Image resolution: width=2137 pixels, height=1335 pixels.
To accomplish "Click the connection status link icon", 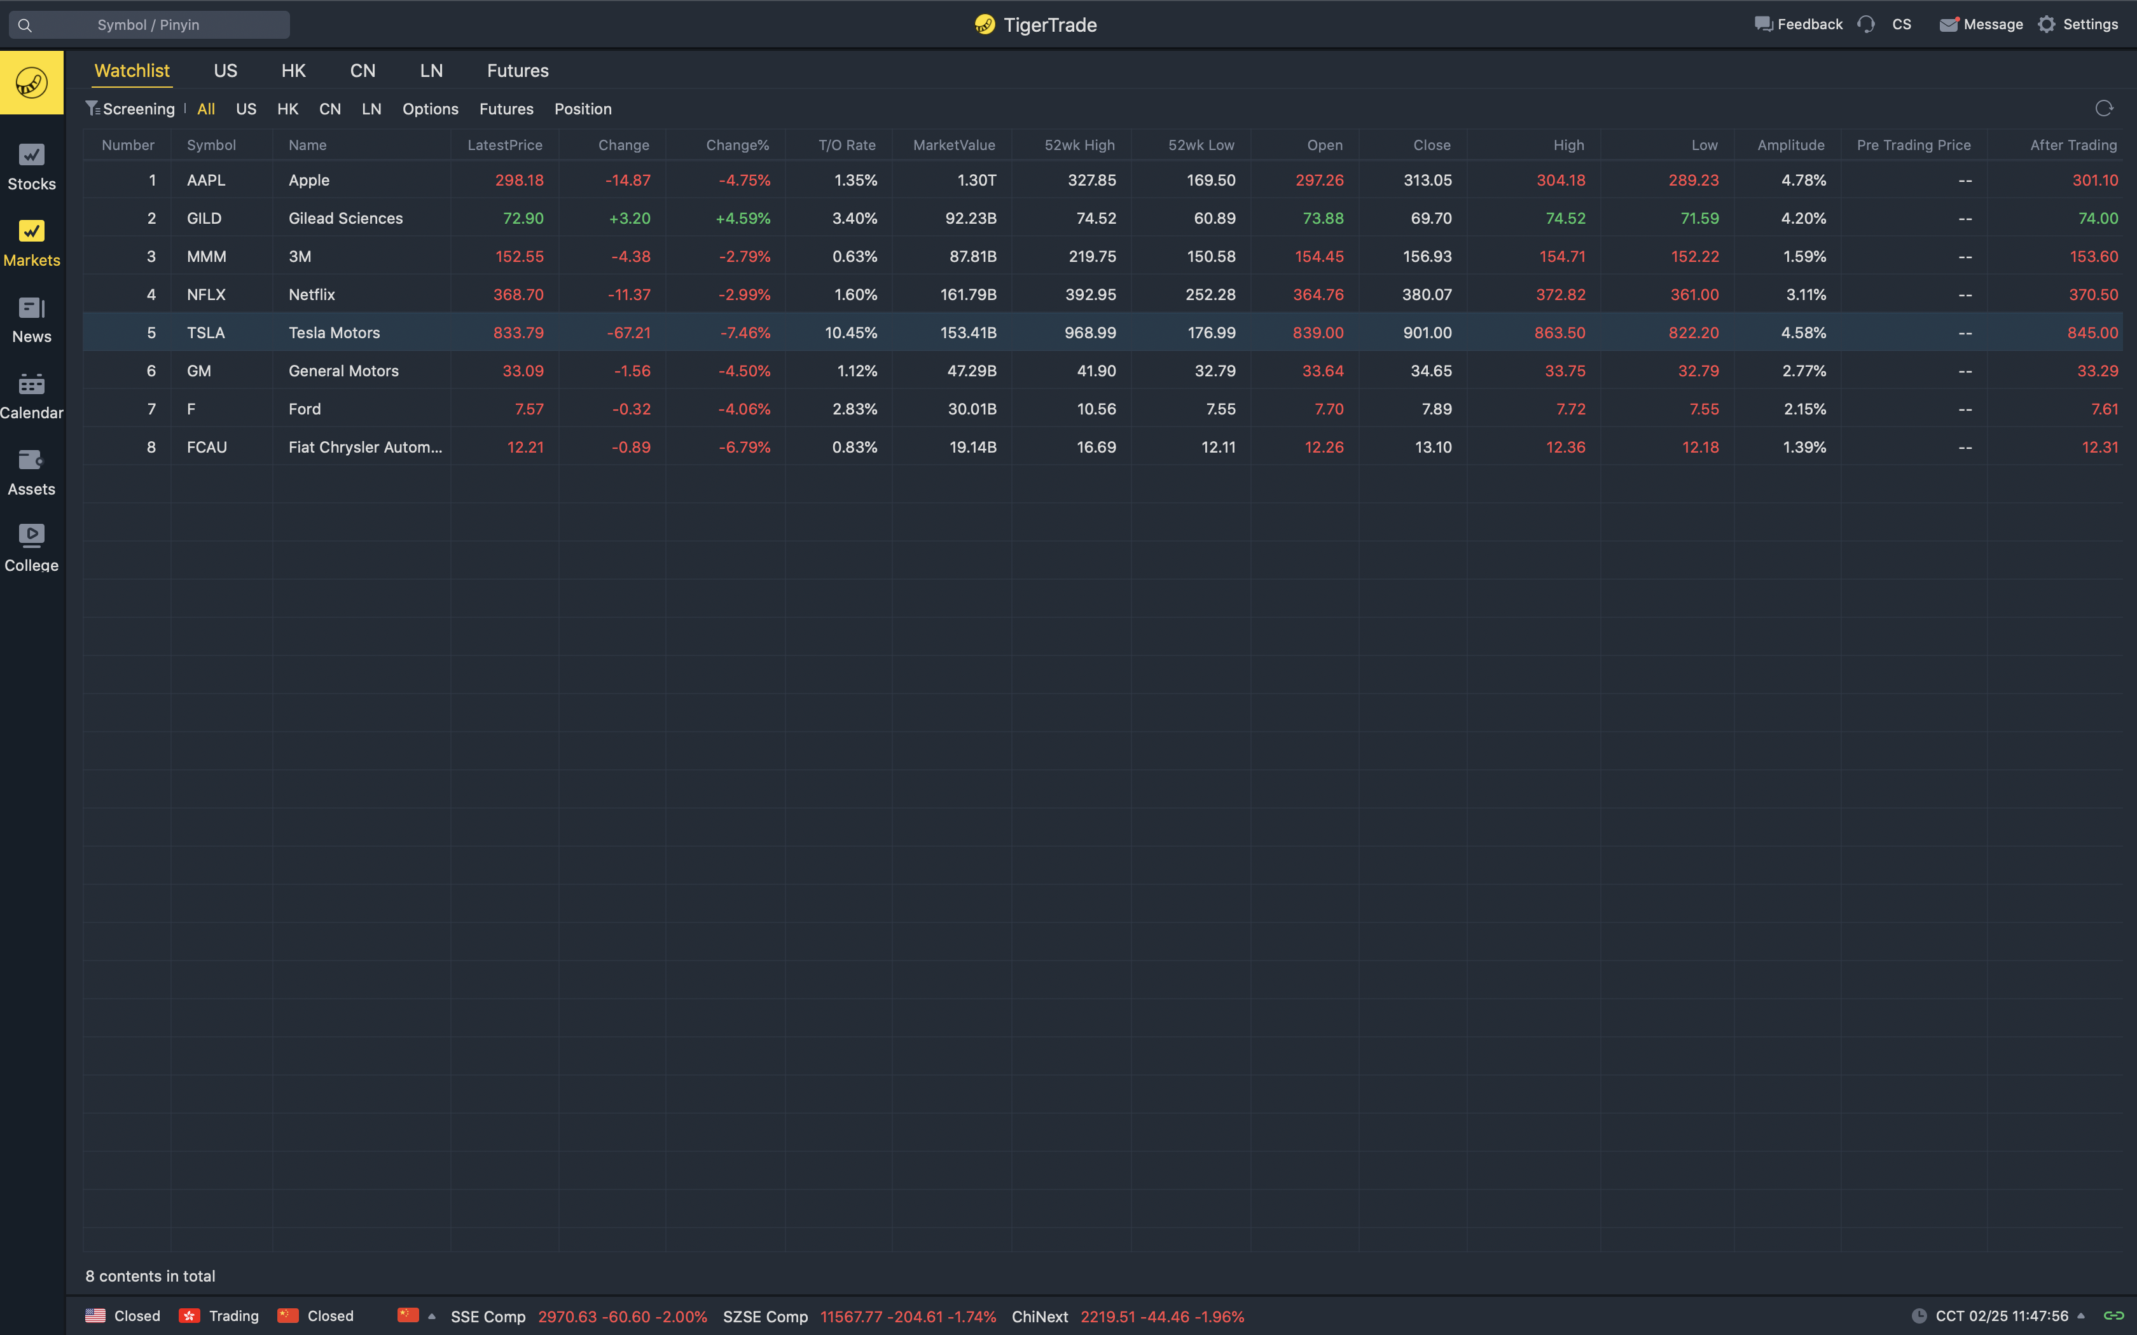I will [2113, 1315].
